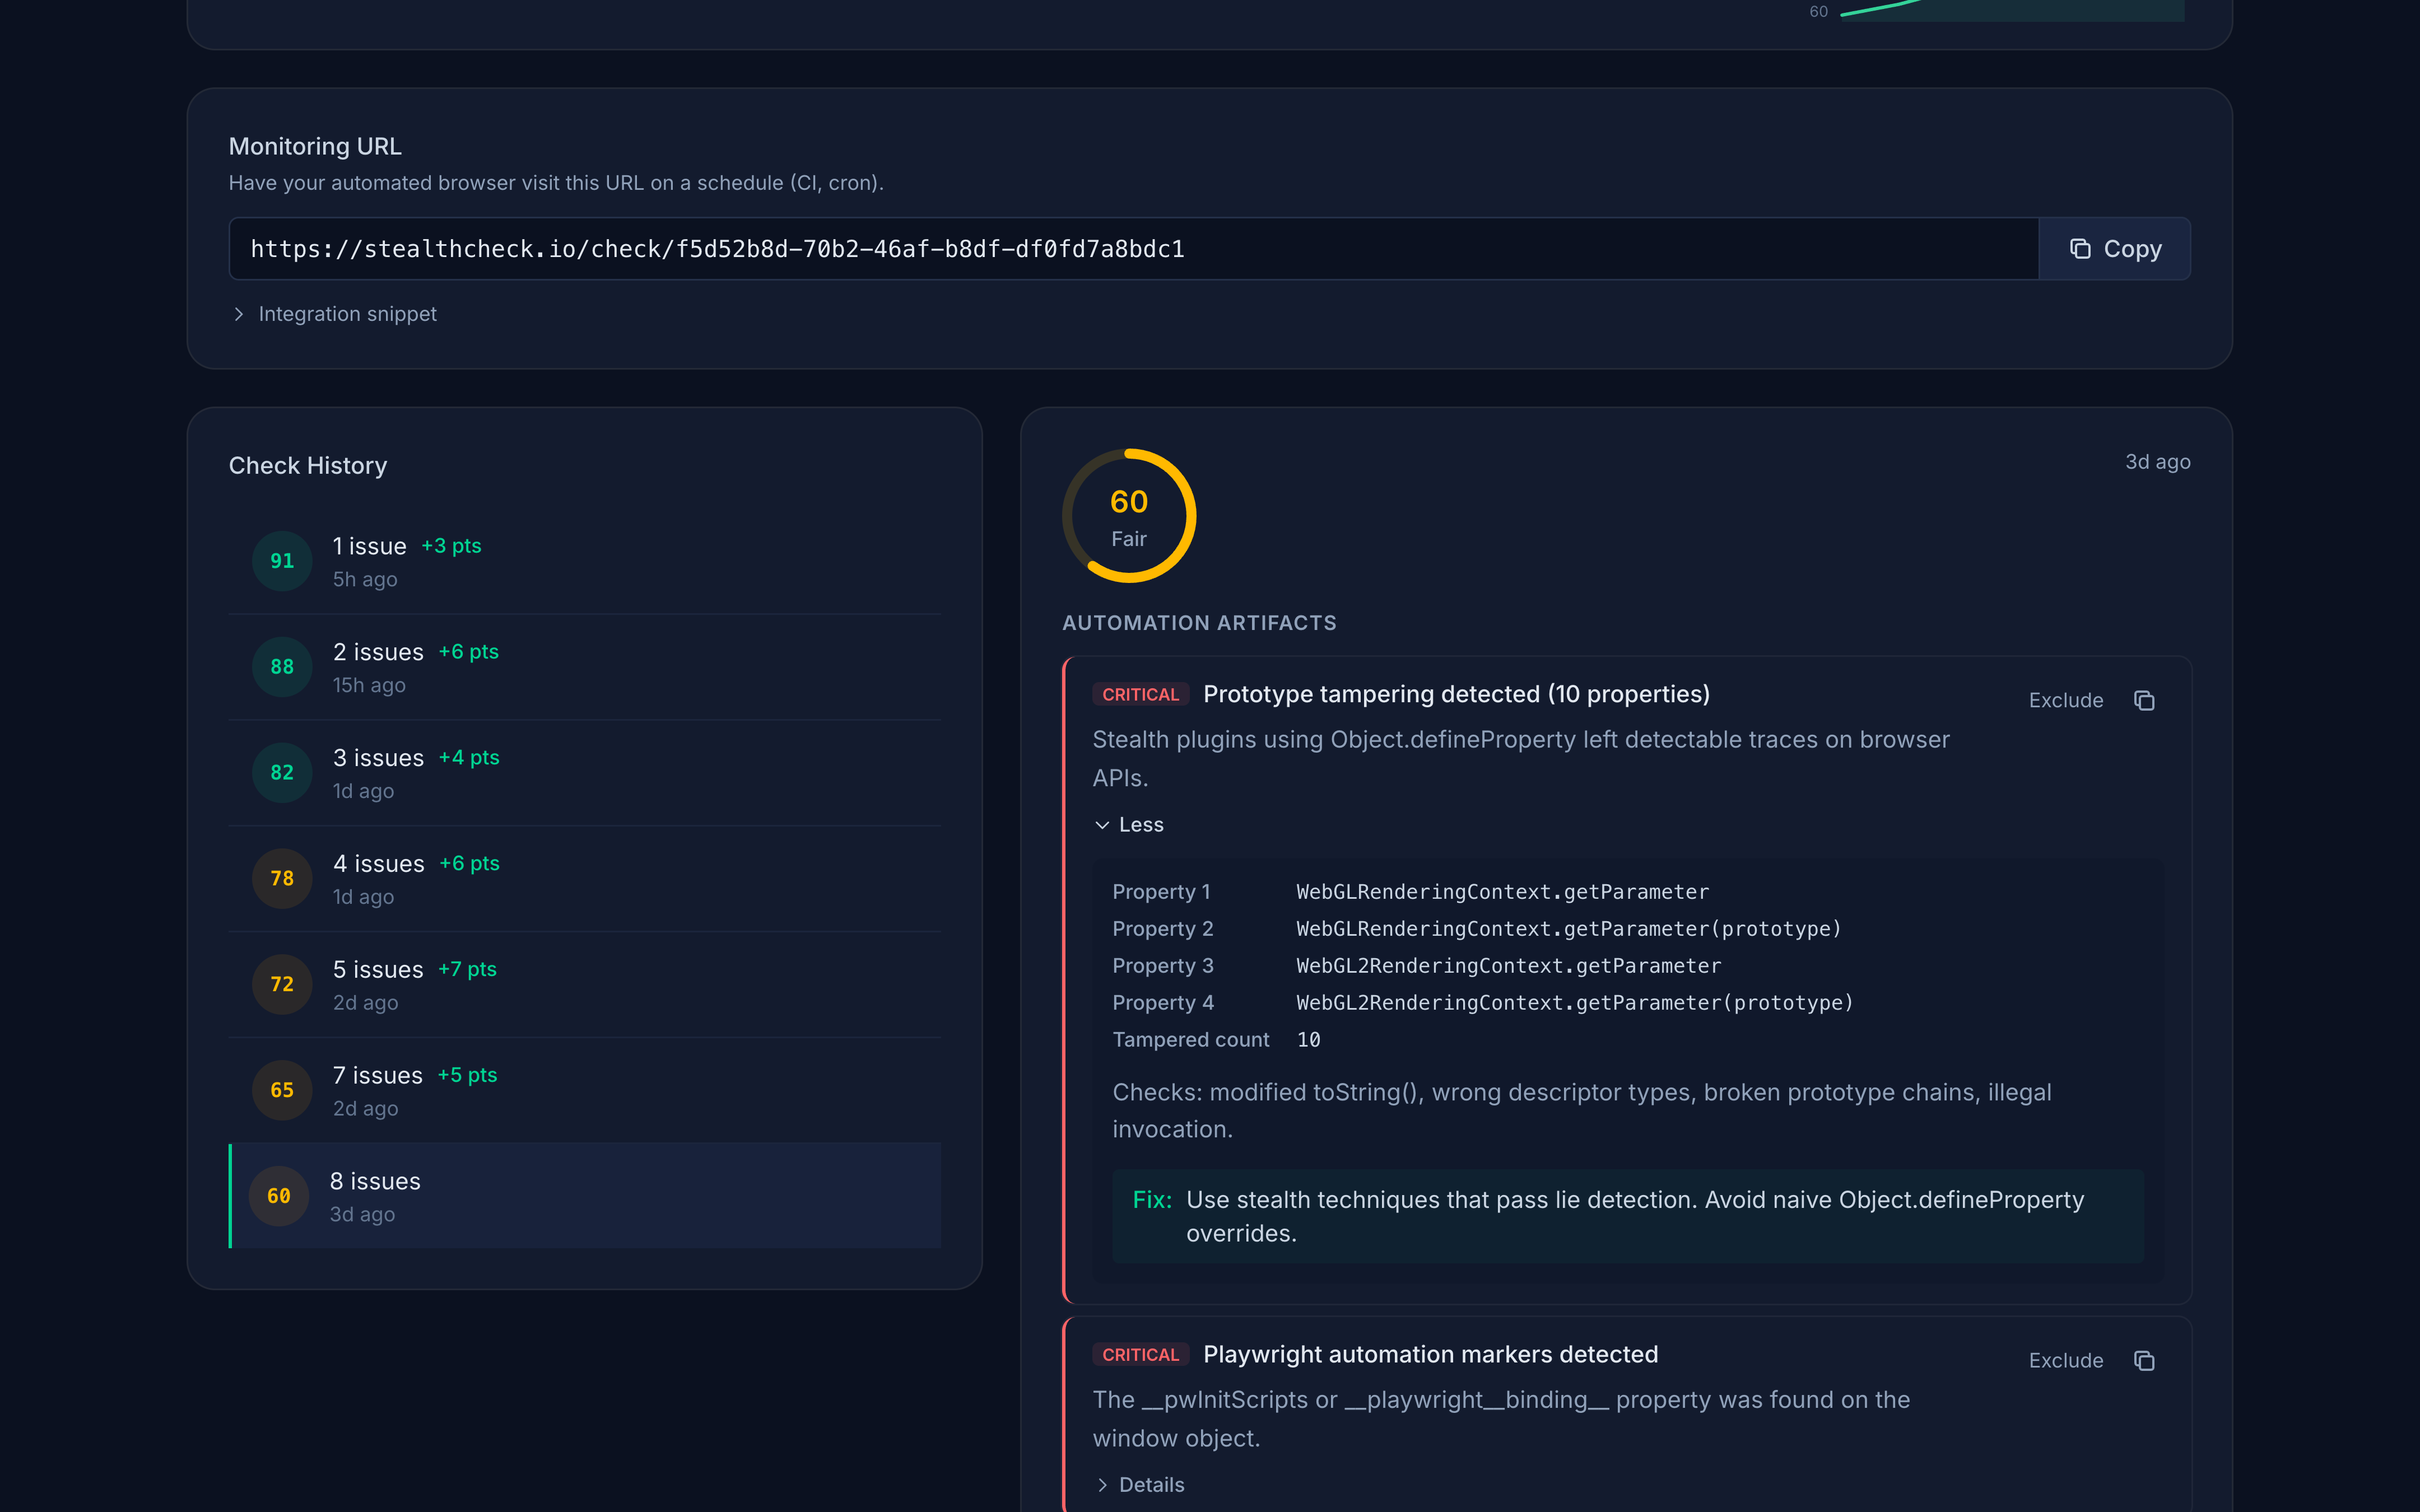2420x1512 pixels.
Task: Select the 3 issues history entry
Action: [x=585, y=773]
